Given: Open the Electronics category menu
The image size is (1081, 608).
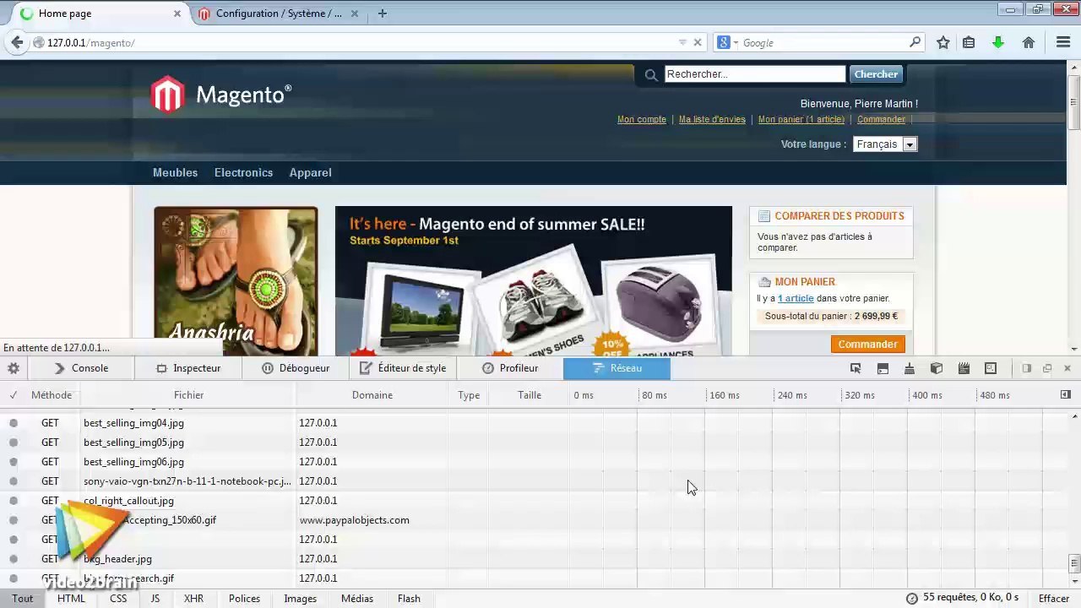Looking at the screenshot, I should (x=243, y=172).
